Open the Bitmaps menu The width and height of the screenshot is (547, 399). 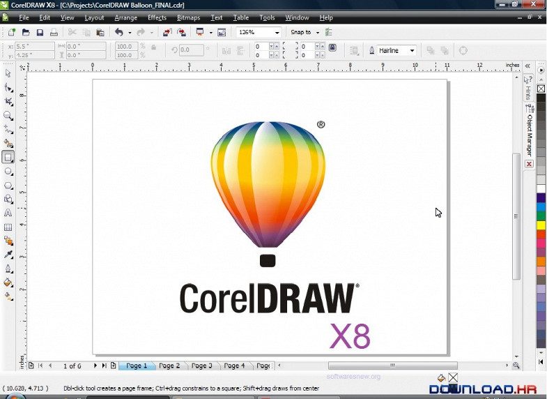[x=188, y=17]
